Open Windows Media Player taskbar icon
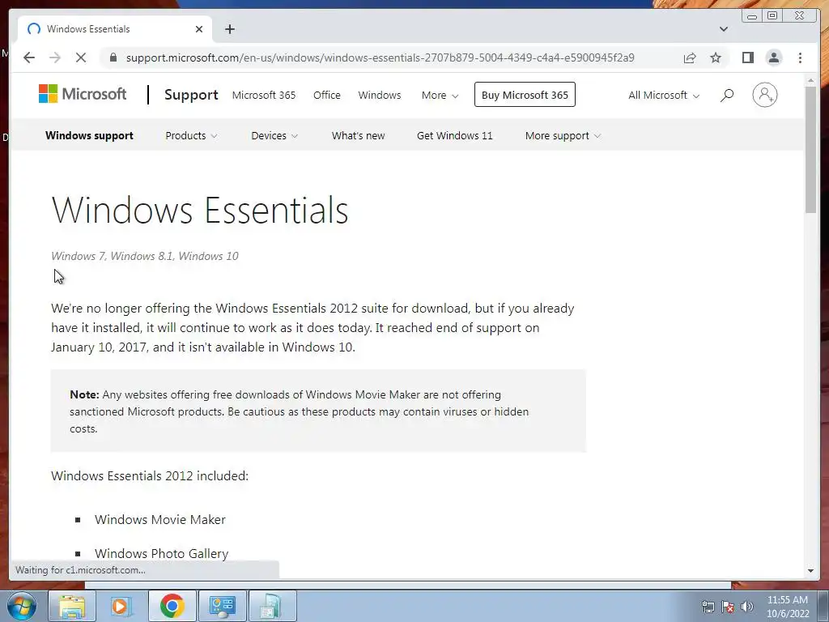The image size is (829, 622). (x=121, y=606)
